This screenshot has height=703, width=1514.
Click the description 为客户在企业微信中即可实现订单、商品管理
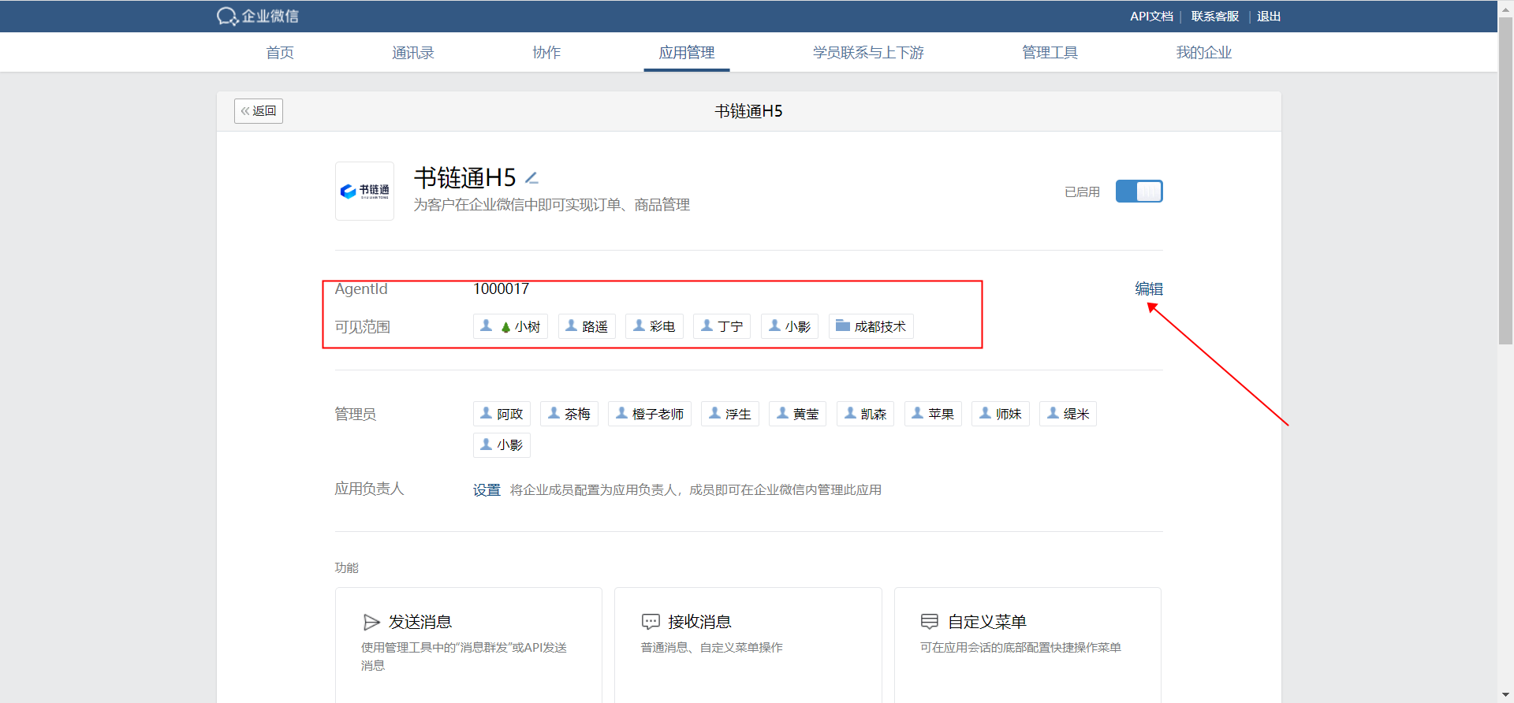click(552, 205)
